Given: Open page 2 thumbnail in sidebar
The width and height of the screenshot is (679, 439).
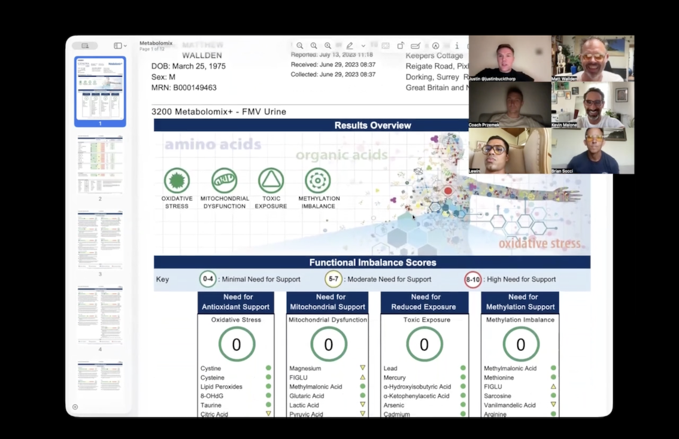Looking at the screenshot, I should click(x=100, y=164).
